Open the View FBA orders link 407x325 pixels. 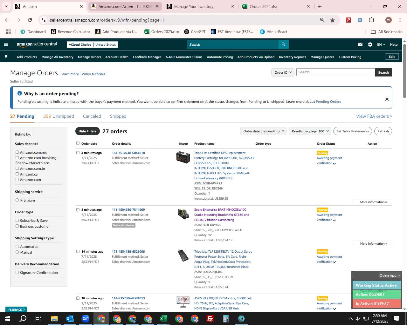click(374, 116)
